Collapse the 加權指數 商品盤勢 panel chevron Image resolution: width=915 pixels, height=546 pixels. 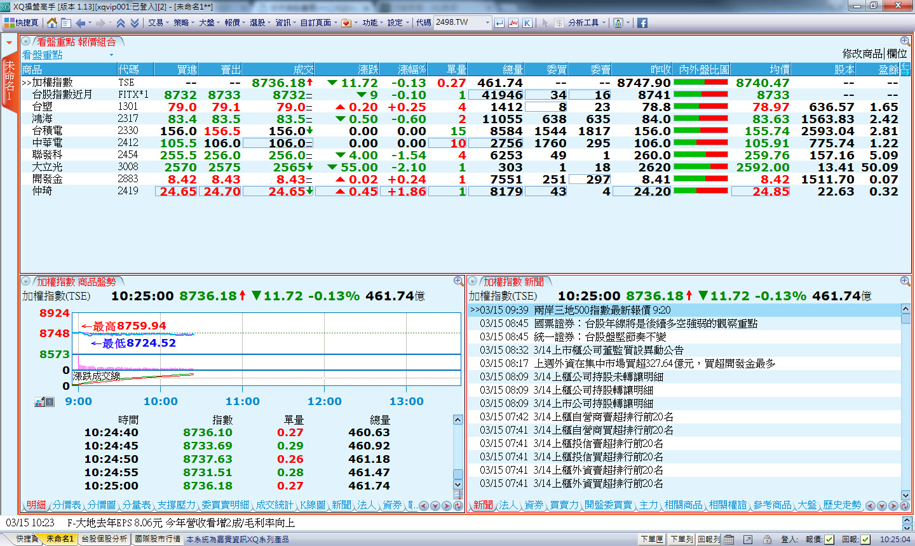pyautogui.click(x=26, y=281)
